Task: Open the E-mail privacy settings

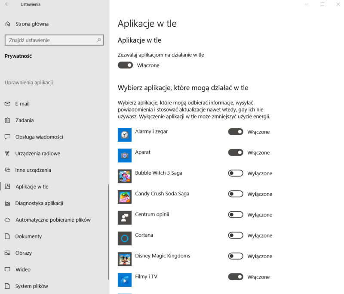Action: [x=22, y=104]
